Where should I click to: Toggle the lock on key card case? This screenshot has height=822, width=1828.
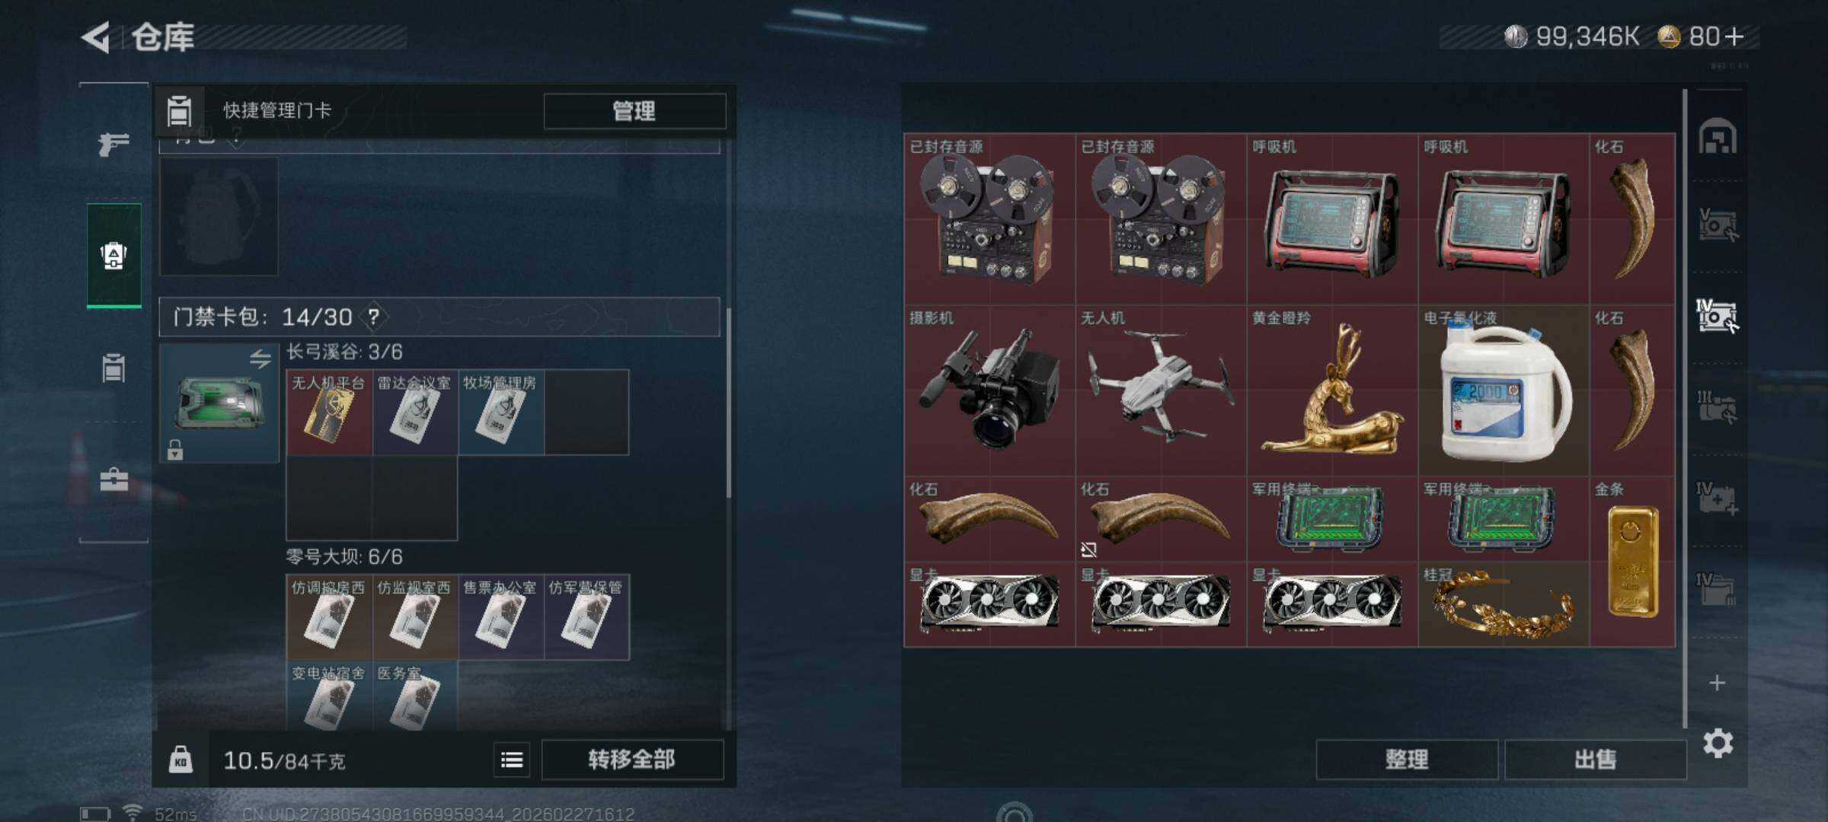point(175,450)
